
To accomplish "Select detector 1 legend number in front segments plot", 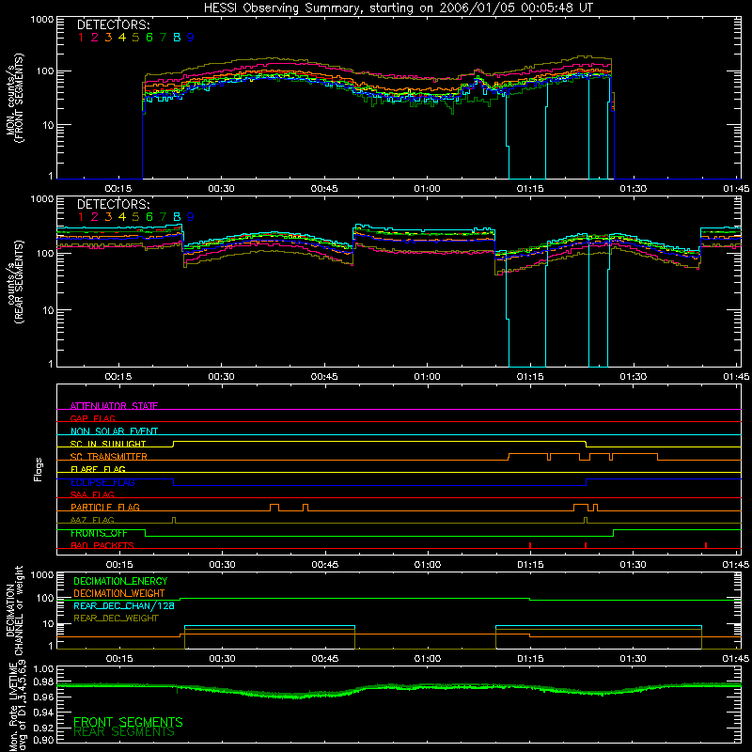I will point(81,38).
